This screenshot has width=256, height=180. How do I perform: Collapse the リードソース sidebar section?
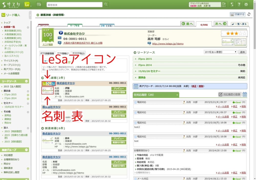(x=26, y=81)
